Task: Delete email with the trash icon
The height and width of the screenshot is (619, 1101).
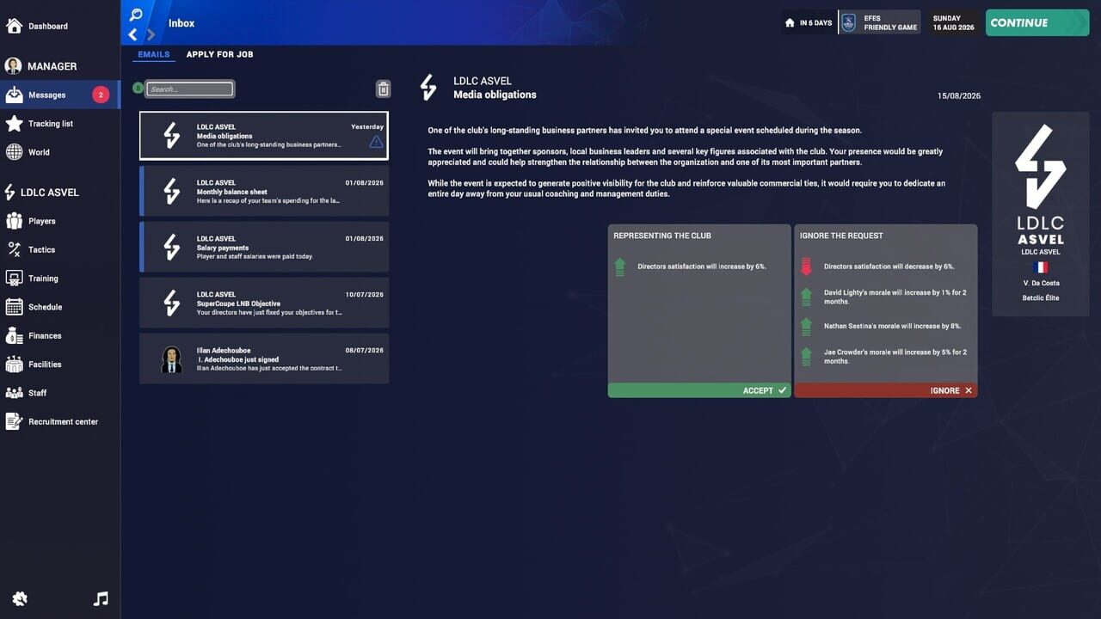Action: tap(383, 89)
